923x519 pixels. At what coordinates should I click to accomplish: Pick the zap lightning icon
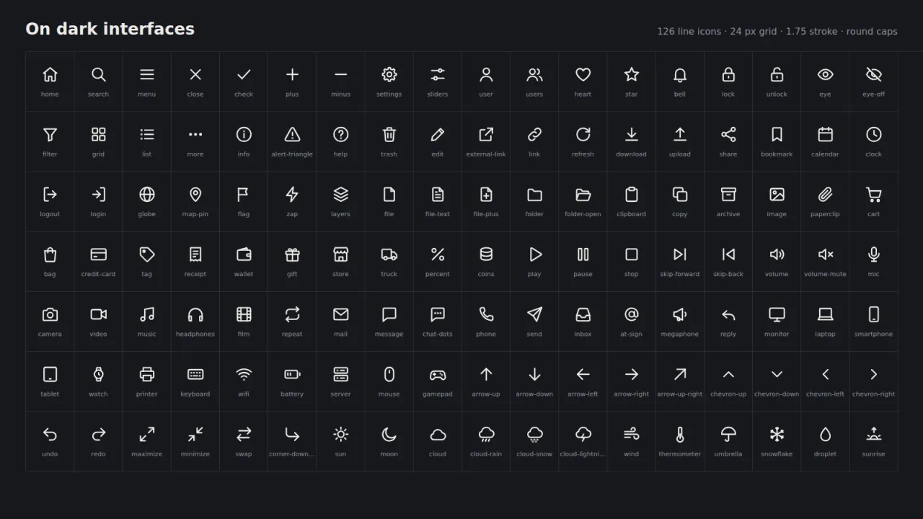point(292,194)
